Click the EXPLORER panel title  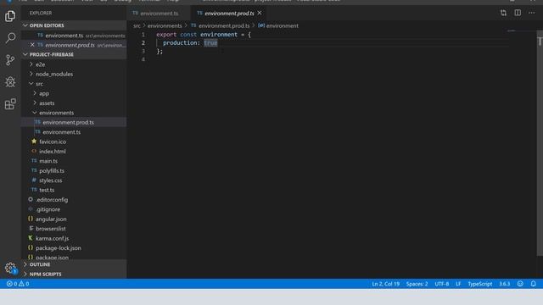pyautogui.click(x=41, y=13)
